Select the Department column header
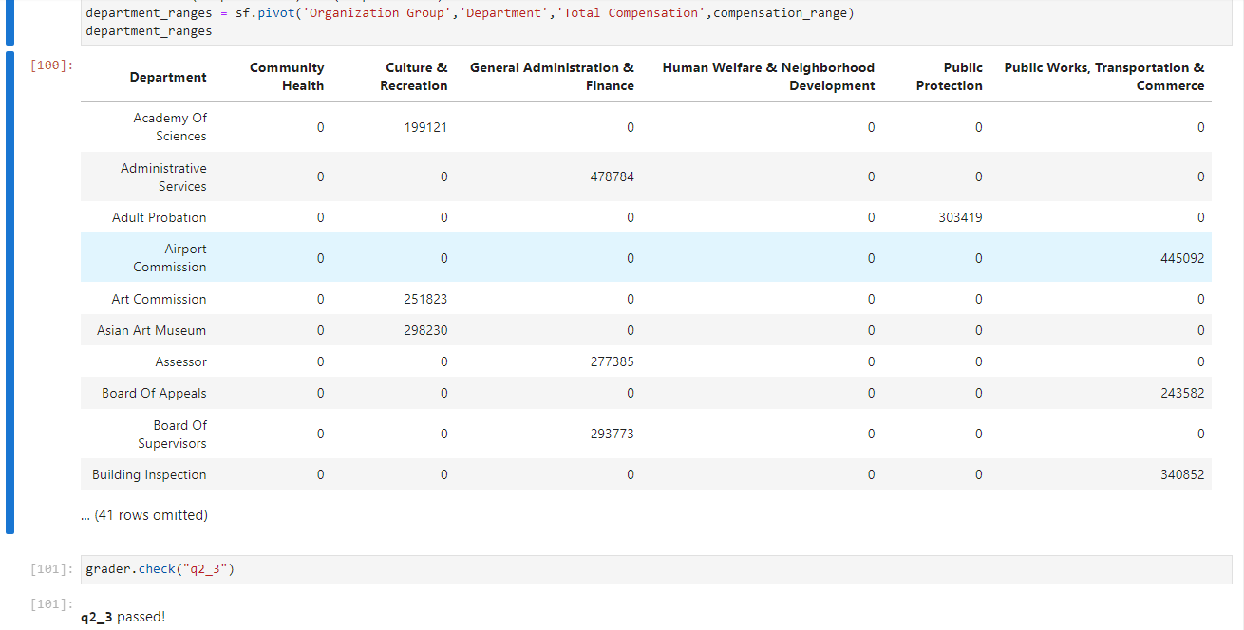Screen dimensions: 1244x630 point(168,76)
